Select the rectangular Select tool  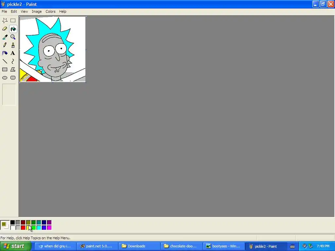pos(13,21)
